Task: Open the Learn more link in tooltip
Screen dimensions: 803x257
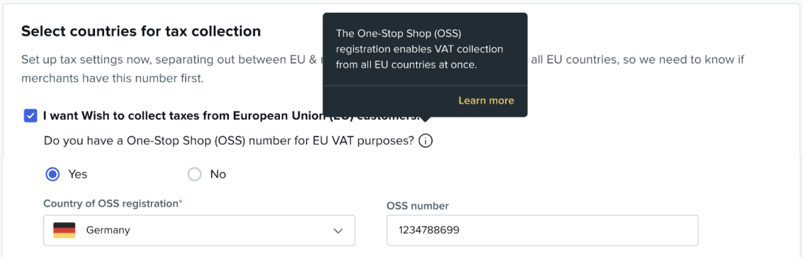Action: [x=486, y=101]
